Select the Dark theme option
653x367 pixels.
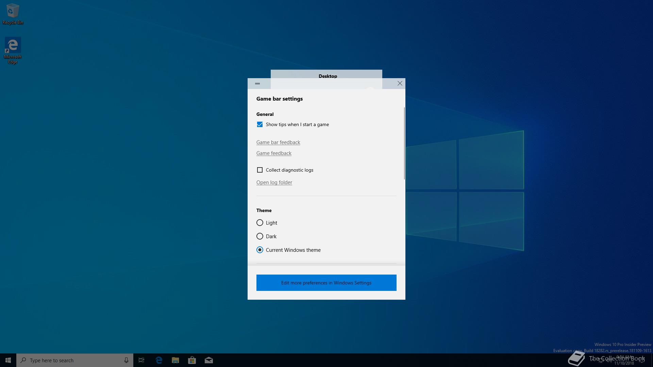[x=260, y=236]
